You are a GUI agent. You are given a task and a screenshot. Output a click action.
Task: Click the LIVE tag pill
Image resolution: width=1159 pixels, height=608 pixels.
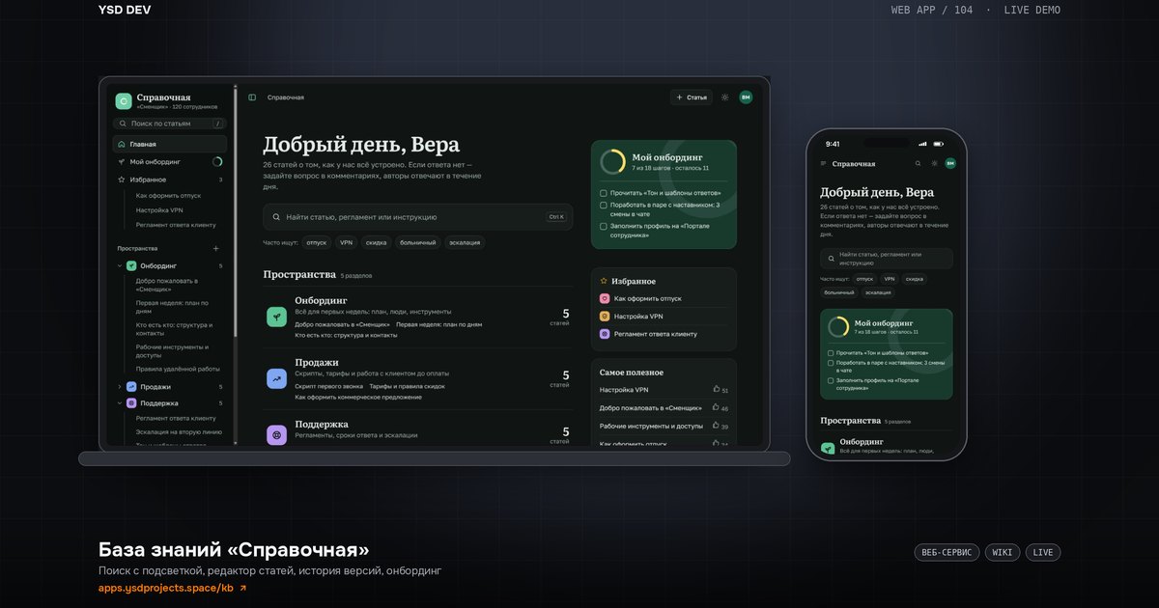1043,553
